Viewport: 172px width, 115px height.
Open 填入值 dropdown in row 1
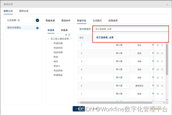tap(121, 45)
